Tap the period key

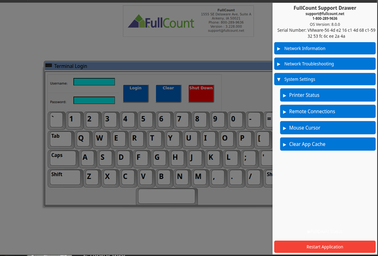[x=236, y=178]
